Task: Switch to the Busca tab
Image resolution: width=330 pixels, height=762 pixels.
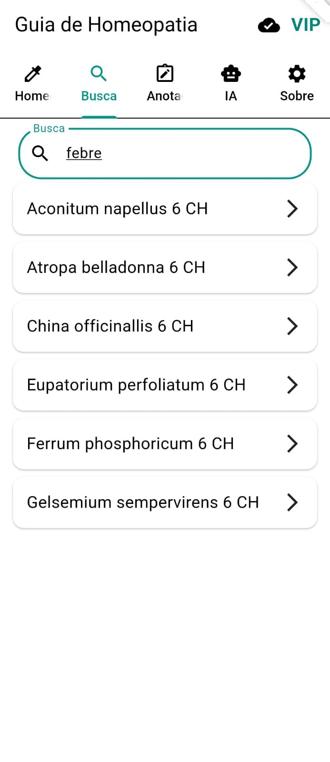Action: 99,84
